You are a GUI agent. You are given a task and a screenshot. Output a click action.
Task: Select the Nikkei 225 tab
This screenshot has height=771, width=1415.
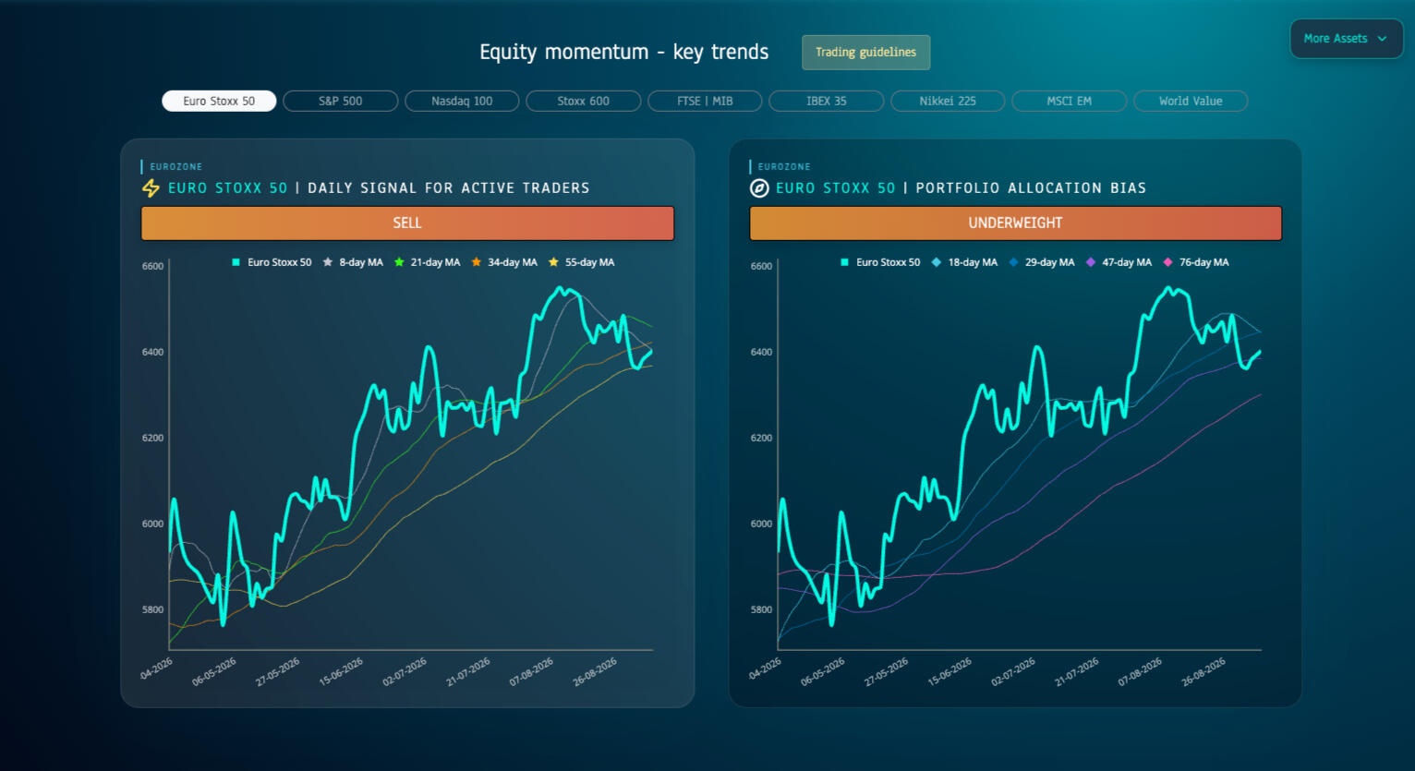coord(948,102)
